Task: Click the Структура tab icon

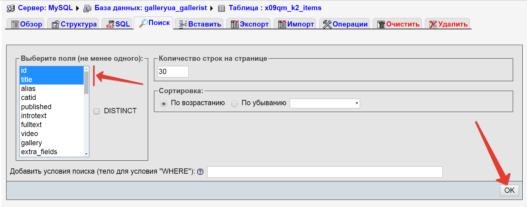Action: click(x=55, y=24)
